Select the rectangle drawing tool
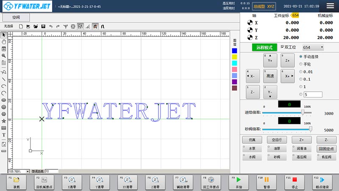The width and height of the screenshot is (339, 191). tap(4, 128)
